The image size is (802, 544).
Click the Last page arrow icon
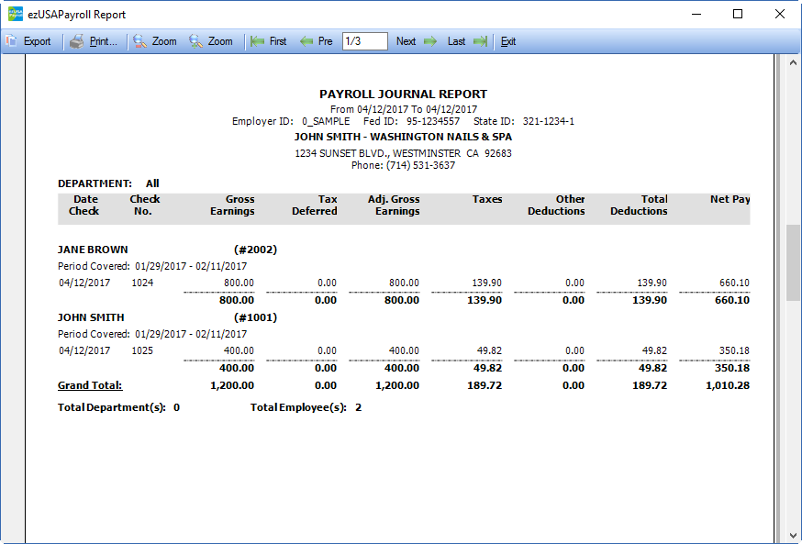480,41
